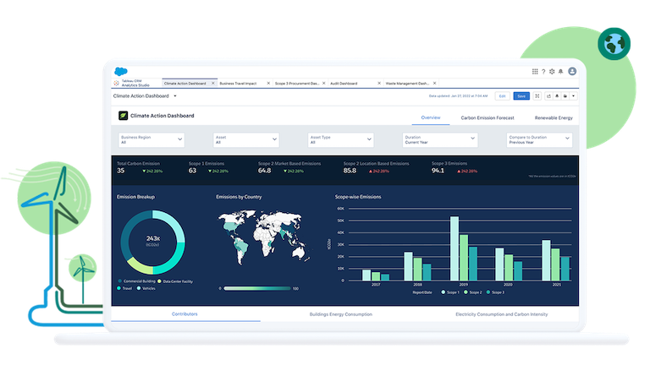Click the donut chart center 243K value
This screenshot has width=650, height=365.
coord(153,239)
